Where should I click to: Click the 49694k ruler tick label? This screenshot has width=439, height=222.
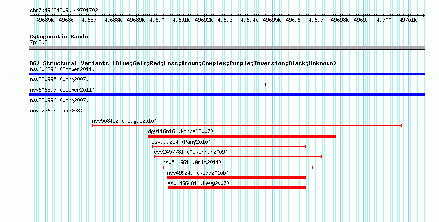pyautogui.click(x=249, y=20)
